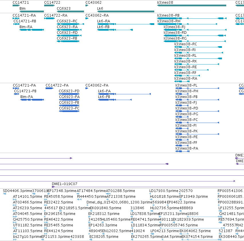
Task: Click the CG14722-RA transcript label
Action: (x=56, y=15)
